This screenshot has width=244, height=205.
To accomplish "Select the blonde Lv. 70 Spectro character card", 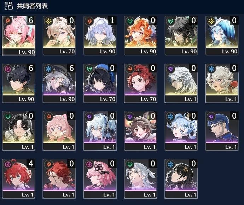I will 59,35.
